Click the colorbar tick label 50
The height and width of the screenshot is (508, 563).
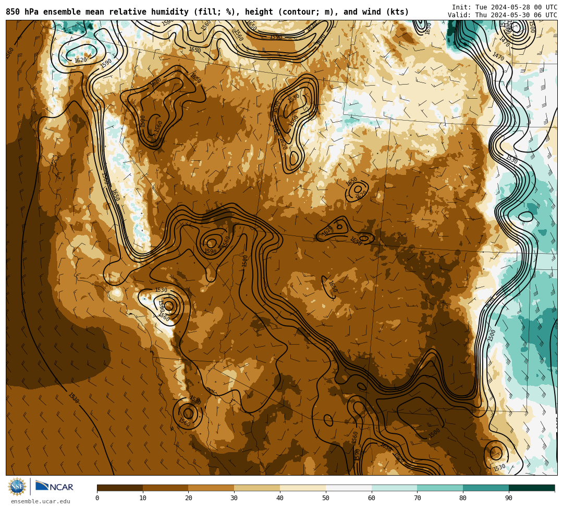(326, 498)
